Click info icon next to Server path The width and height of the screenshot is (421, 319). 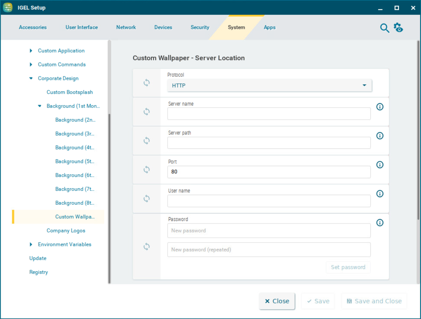[x=380, y=136]
